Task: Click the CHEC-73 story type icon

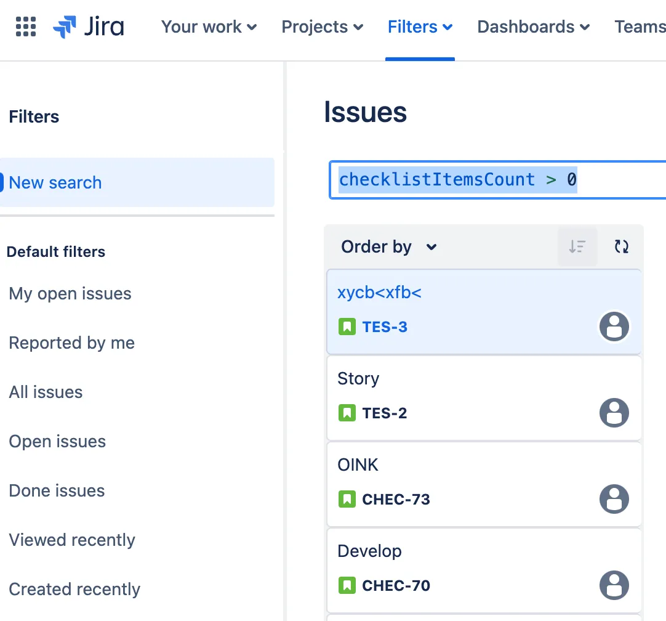Action: pos(347,499)
